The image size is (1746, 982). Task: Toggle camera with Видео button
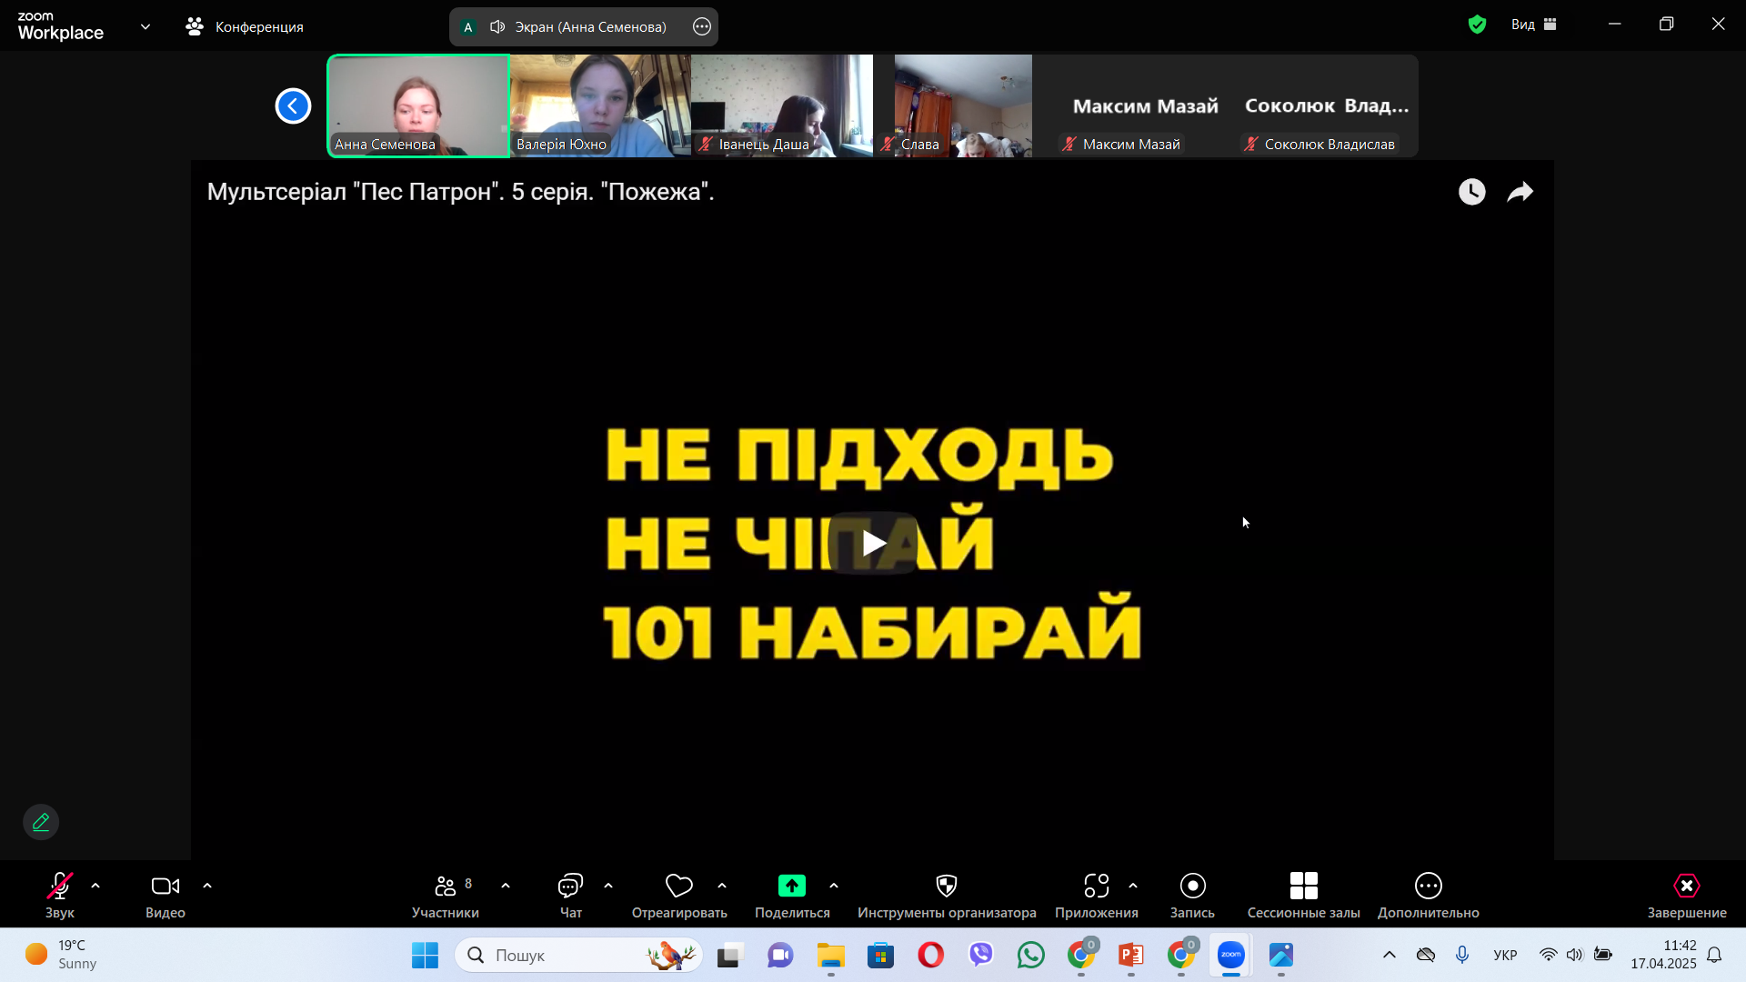pos(166,896)
